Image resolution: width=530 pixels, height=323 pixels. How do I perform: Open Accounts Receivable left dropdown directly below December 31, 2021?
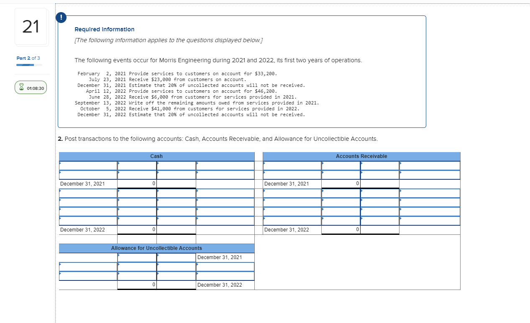tap(292, 193)
